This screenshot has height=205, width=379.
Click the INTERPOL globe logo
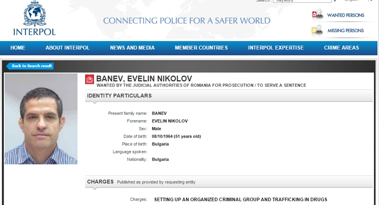(x=35, y=13)
